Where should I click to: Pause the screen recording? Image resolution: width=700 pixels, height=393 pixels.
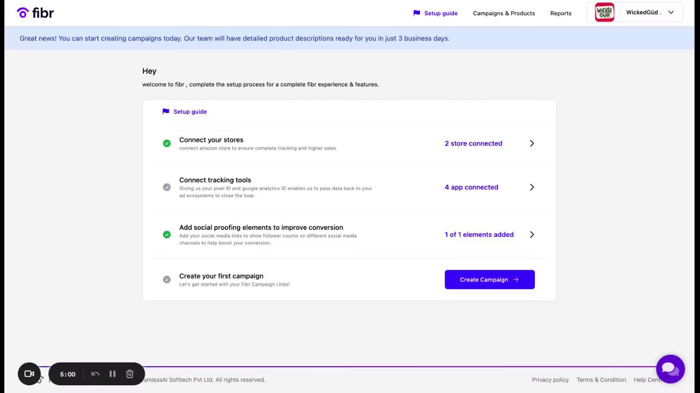coord(112,374)
